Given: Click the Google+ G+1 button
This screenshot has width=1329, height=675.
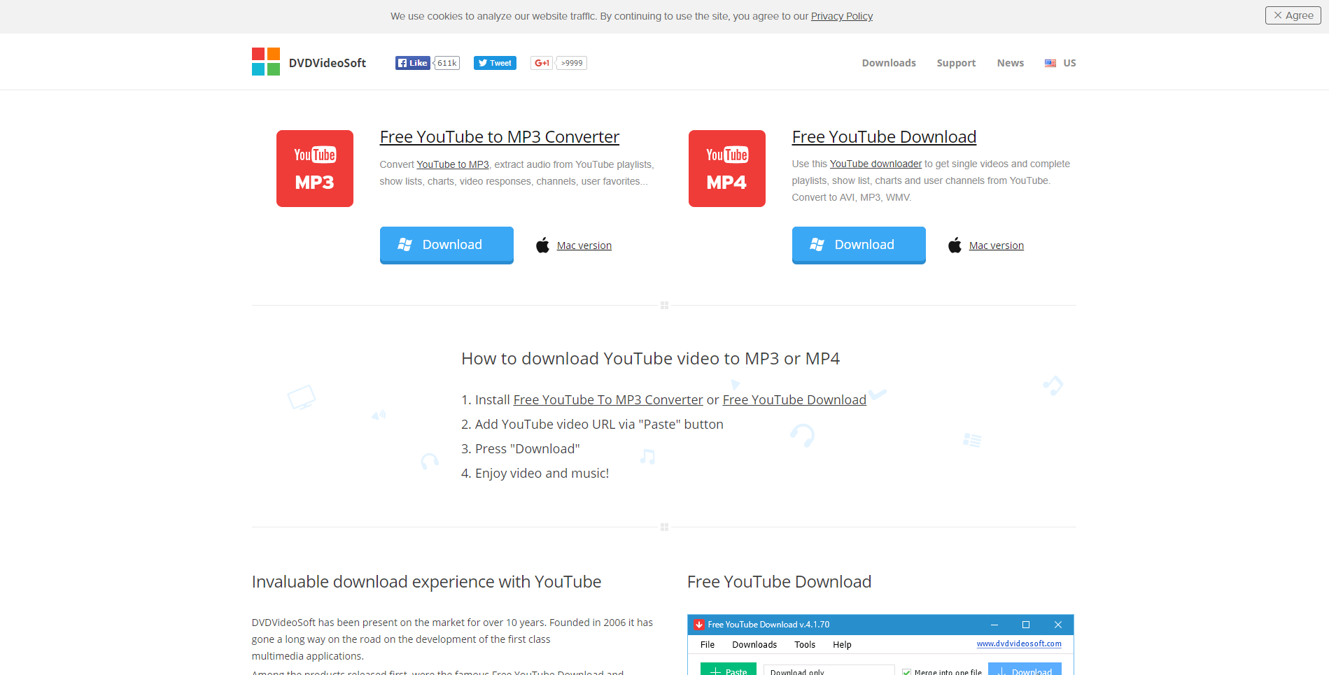Looking at the screenshot, I should coord(542,63).
